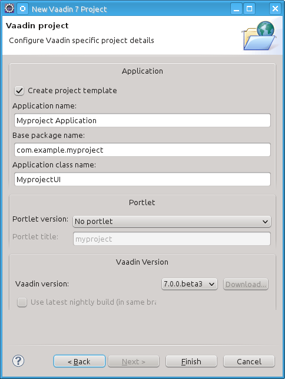285x379 pixels.
Task: Go to previous page with Back button
Action: pos(79,361)
